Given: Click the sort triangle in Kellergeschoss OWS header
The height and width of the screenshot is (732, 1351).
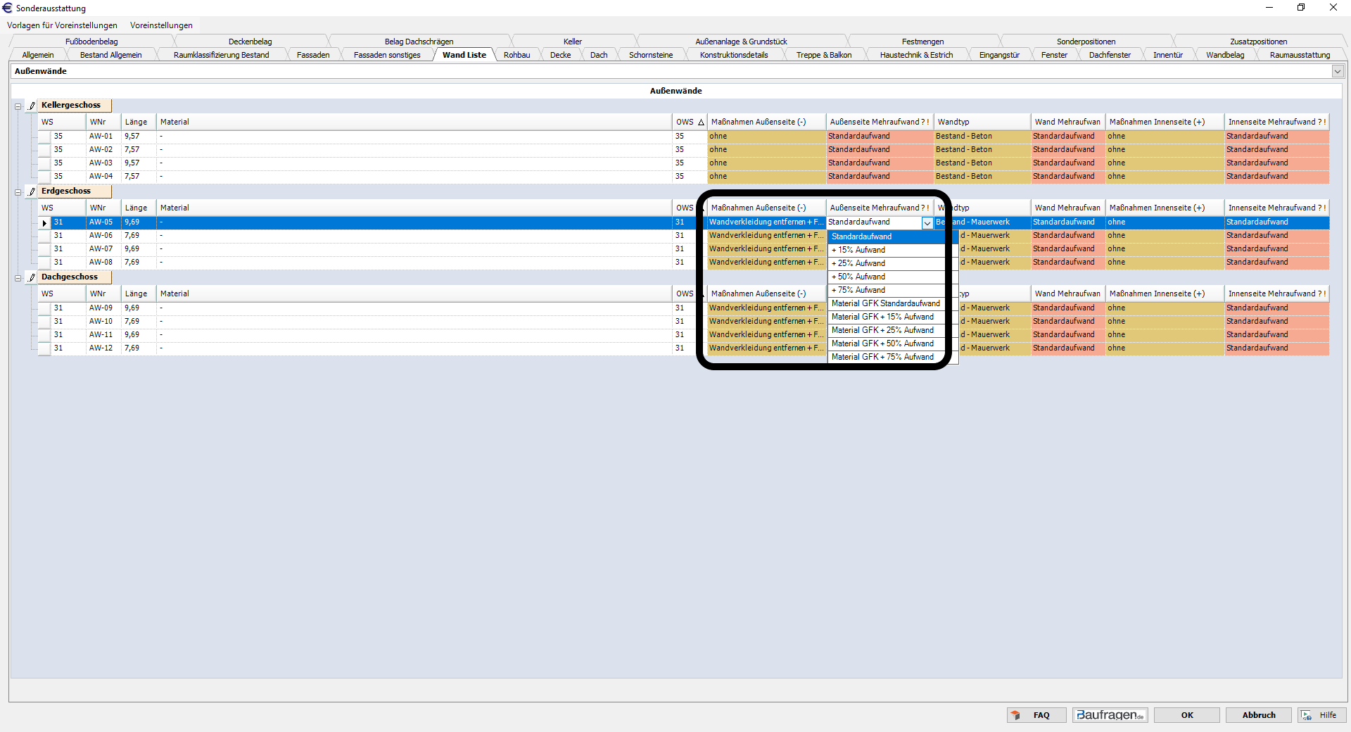Looking at the screenshot, I should tap(701, 122).
